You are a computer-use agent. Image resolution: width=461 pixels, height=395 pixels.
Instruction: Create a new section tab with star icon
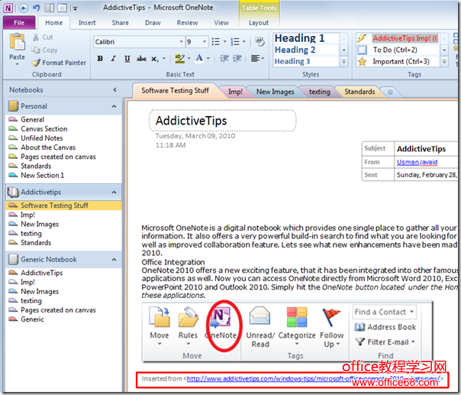390,92
